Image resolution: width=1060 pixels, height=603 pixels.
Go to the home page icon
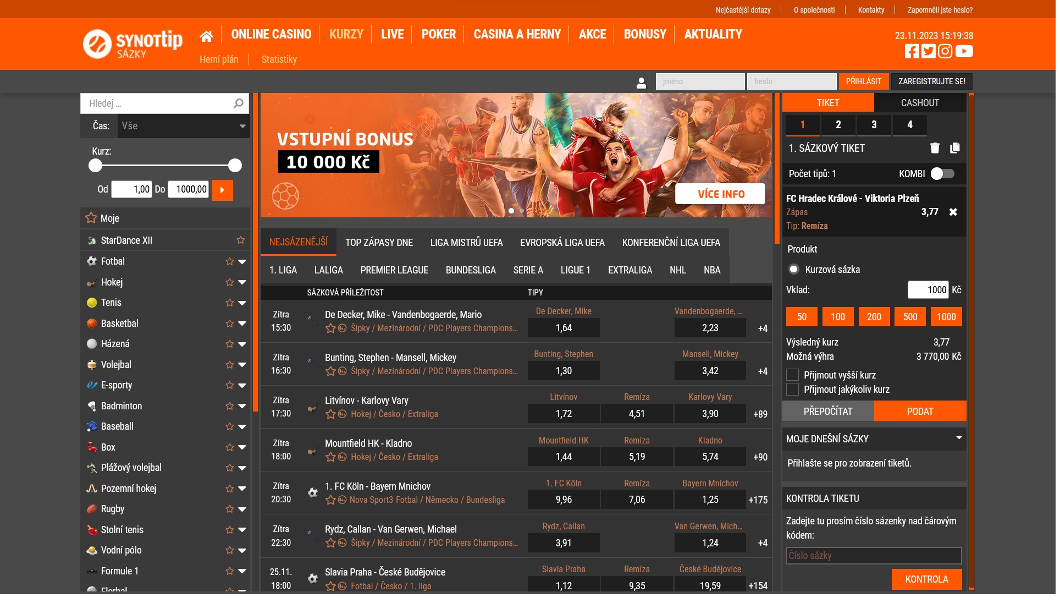[206, 36]
